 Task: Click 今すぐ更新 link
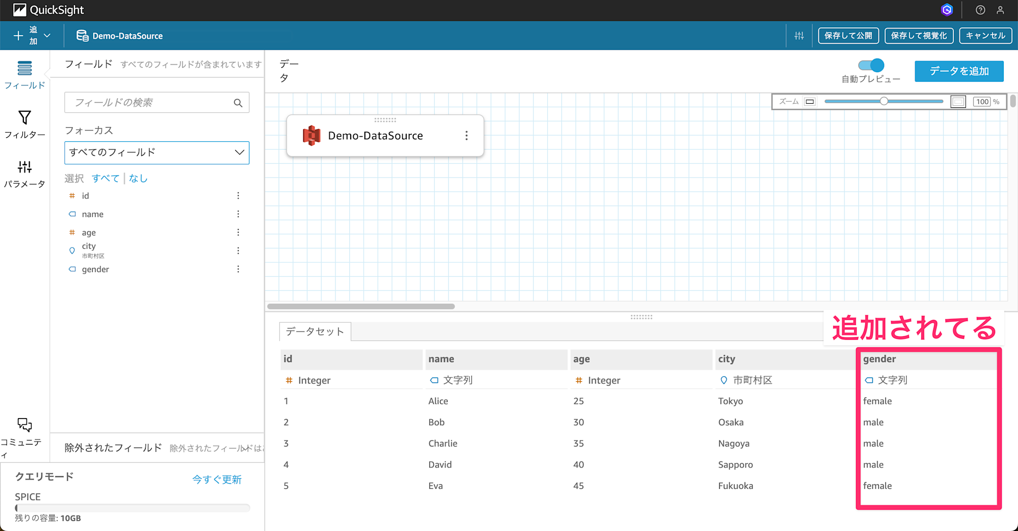point(217,480)
